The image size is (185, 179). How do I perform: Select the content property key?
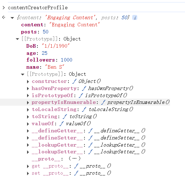click(x=32, y=25)
